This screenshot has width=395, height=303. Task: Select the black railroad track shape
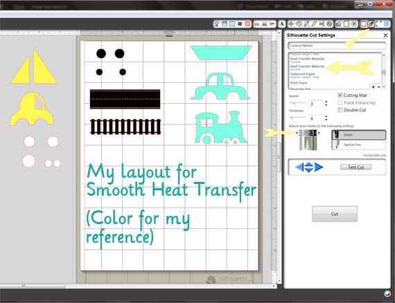125,127
